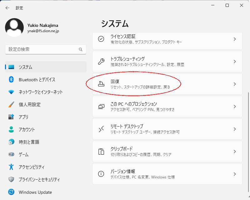The width and height of the screenshot is (250, 200).
Task: Click the 回復 recovery icon
Action: [x=101, y=84]
